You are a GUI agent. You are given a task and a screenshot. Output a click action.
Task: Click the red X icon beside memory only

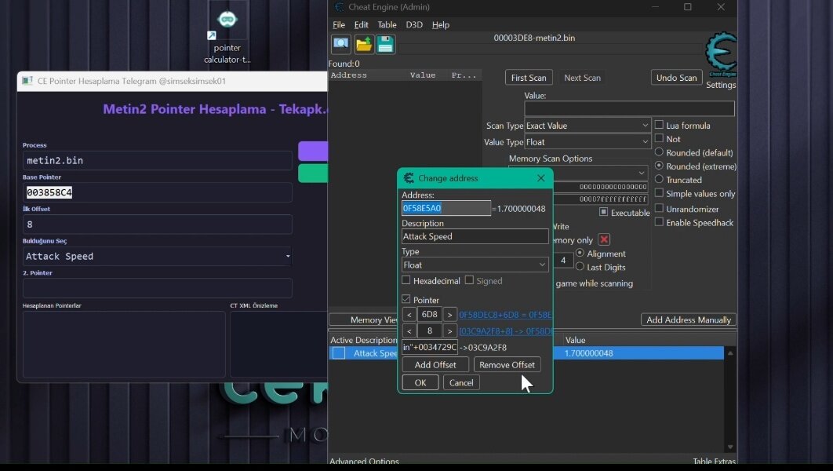[604, 239]
